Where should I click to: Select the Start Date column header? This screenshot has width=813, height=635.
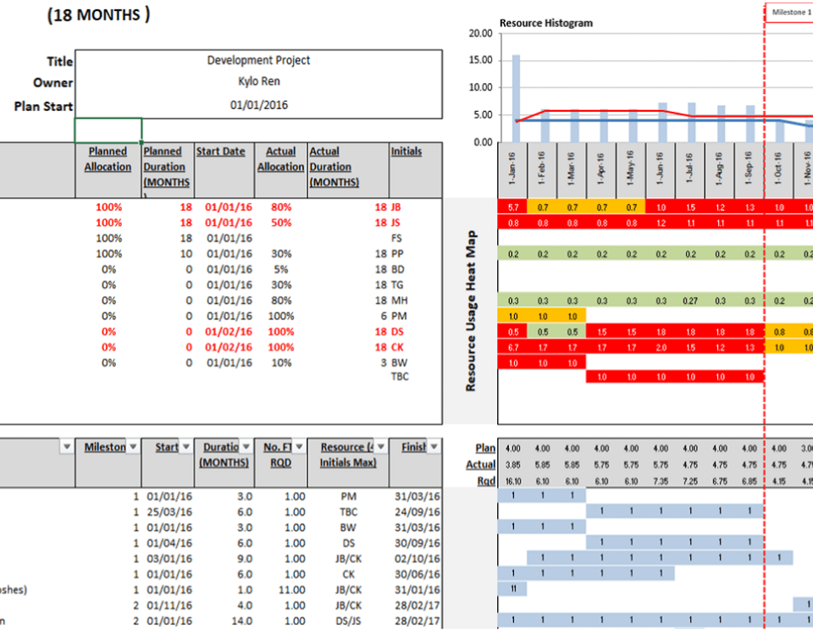(x=224, y=170)
